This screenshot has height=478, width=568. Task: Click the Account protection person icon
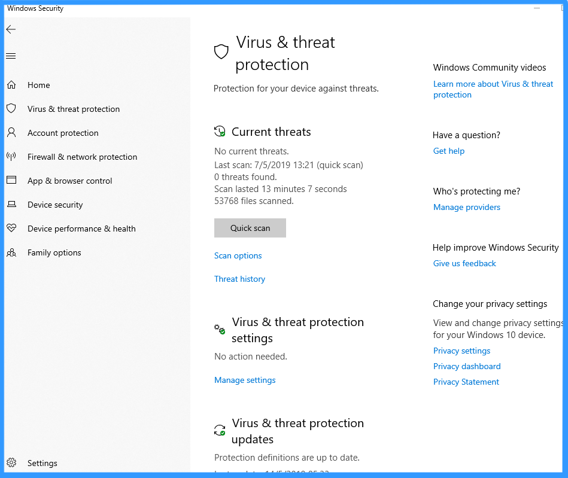tap(11, 133)
